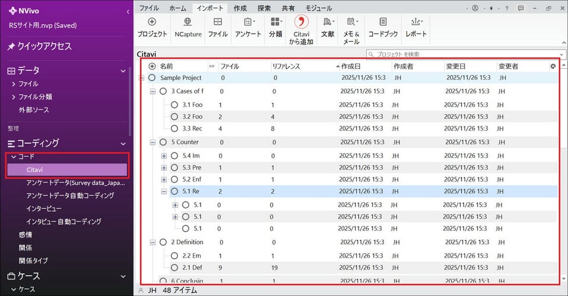Viewport: 568px width, 296px height.
Task: Open ファイル分類 in the sidebar
Action: pos(35,97)
